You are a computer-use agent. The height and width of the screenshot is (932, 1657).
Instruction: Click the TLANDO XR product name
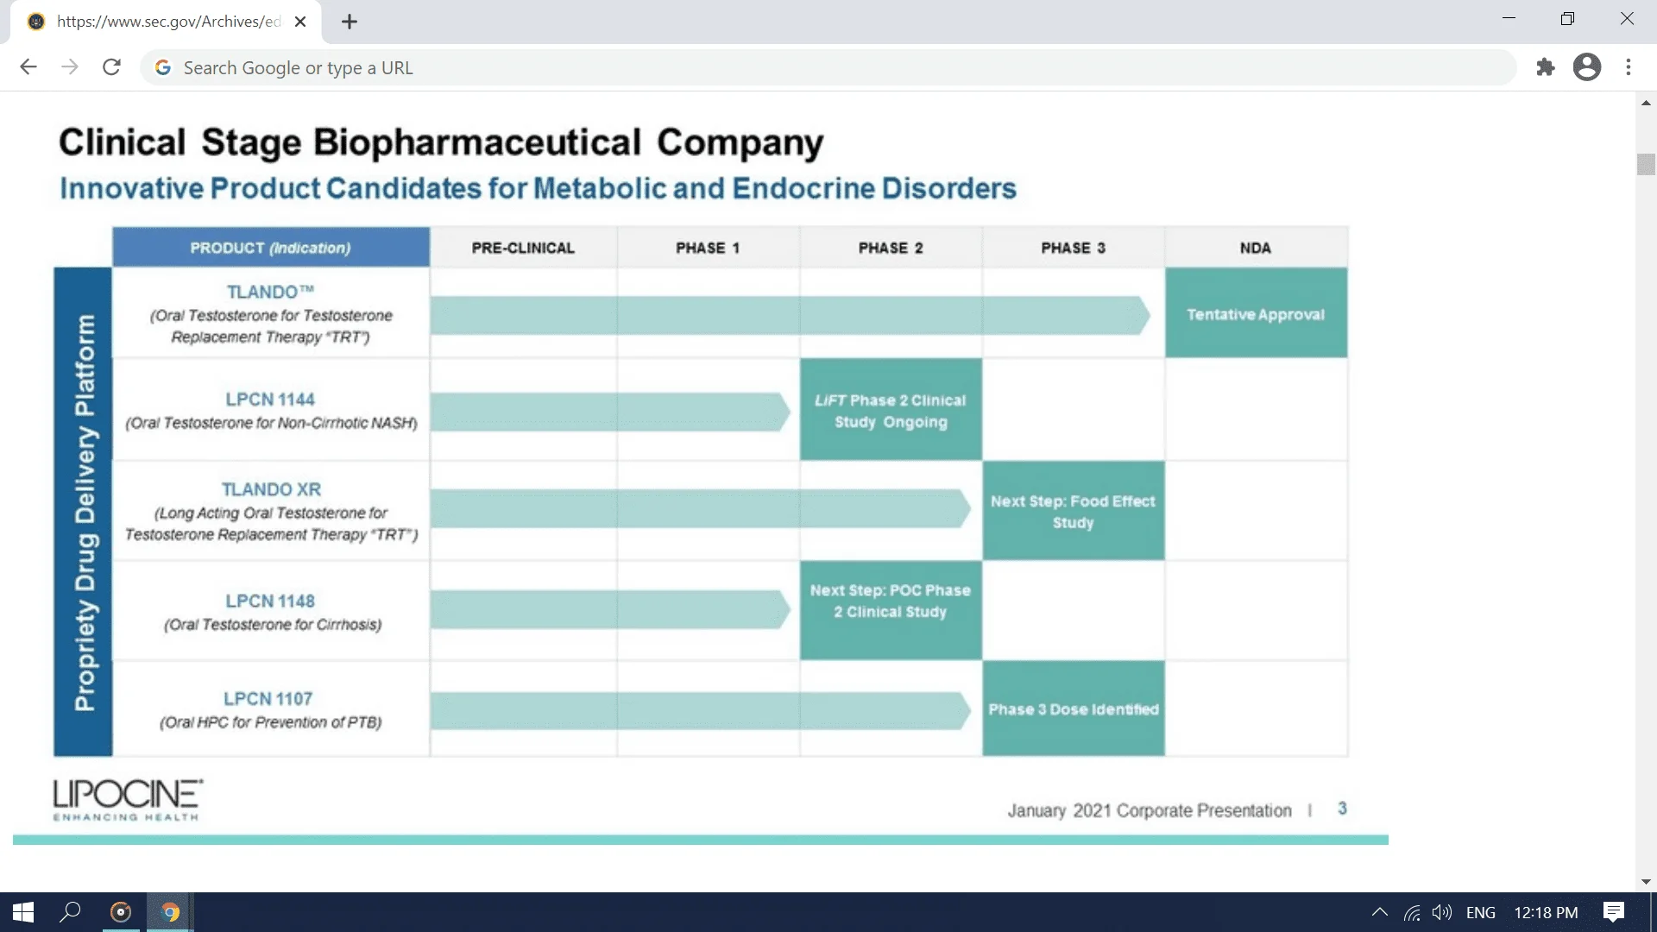coord(271,489)
